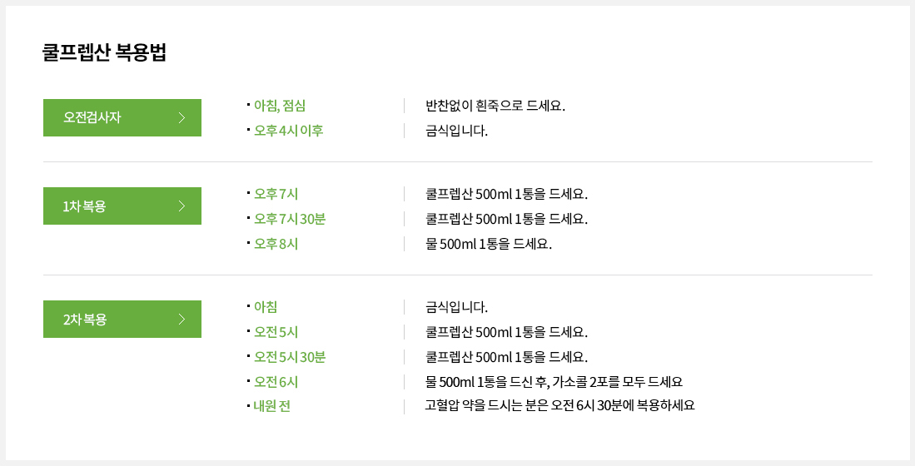Click the 물 500ml 1통을 드세요 instruction
Image resolution: width=915 pixels, height=466 pixels.
[x=489, y=244]
